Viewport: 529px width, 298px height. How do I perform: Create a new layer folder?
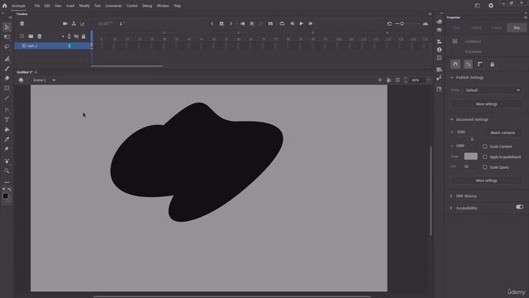pos(31,36)
